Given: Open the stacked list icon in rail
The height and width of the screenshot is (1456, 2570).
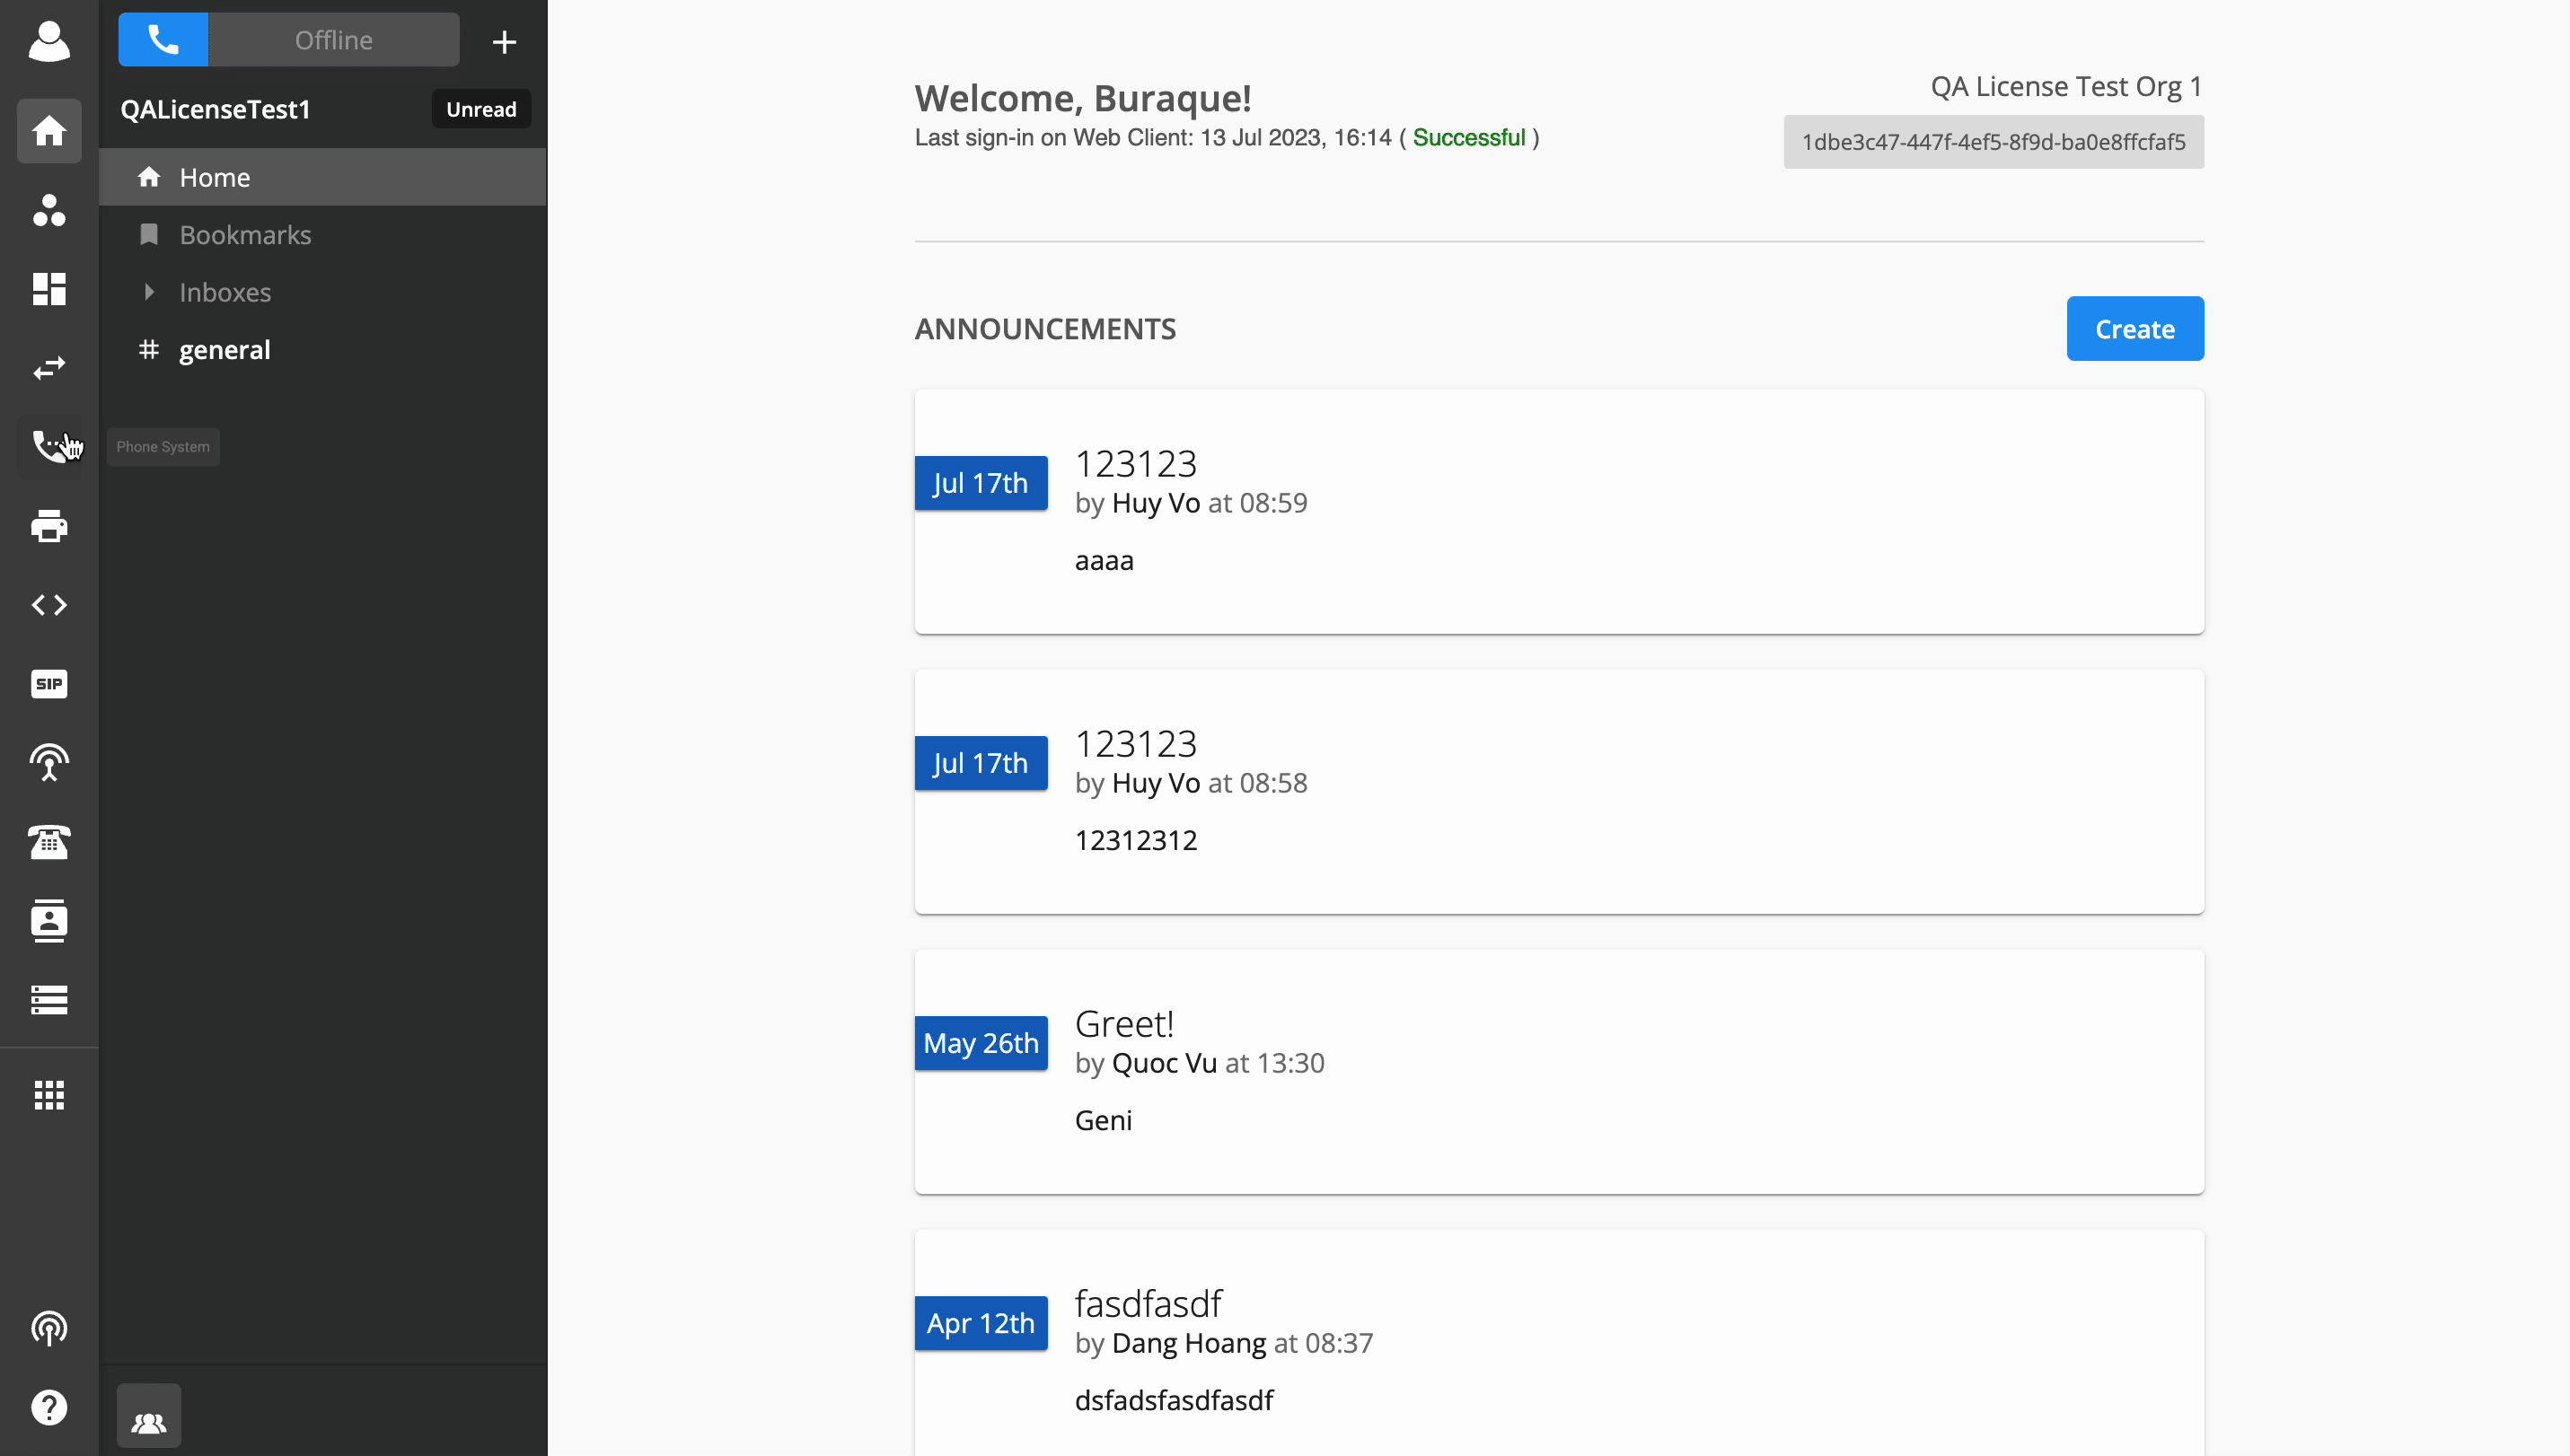Looking at the screenshot, I should [x=49, y=1000].
